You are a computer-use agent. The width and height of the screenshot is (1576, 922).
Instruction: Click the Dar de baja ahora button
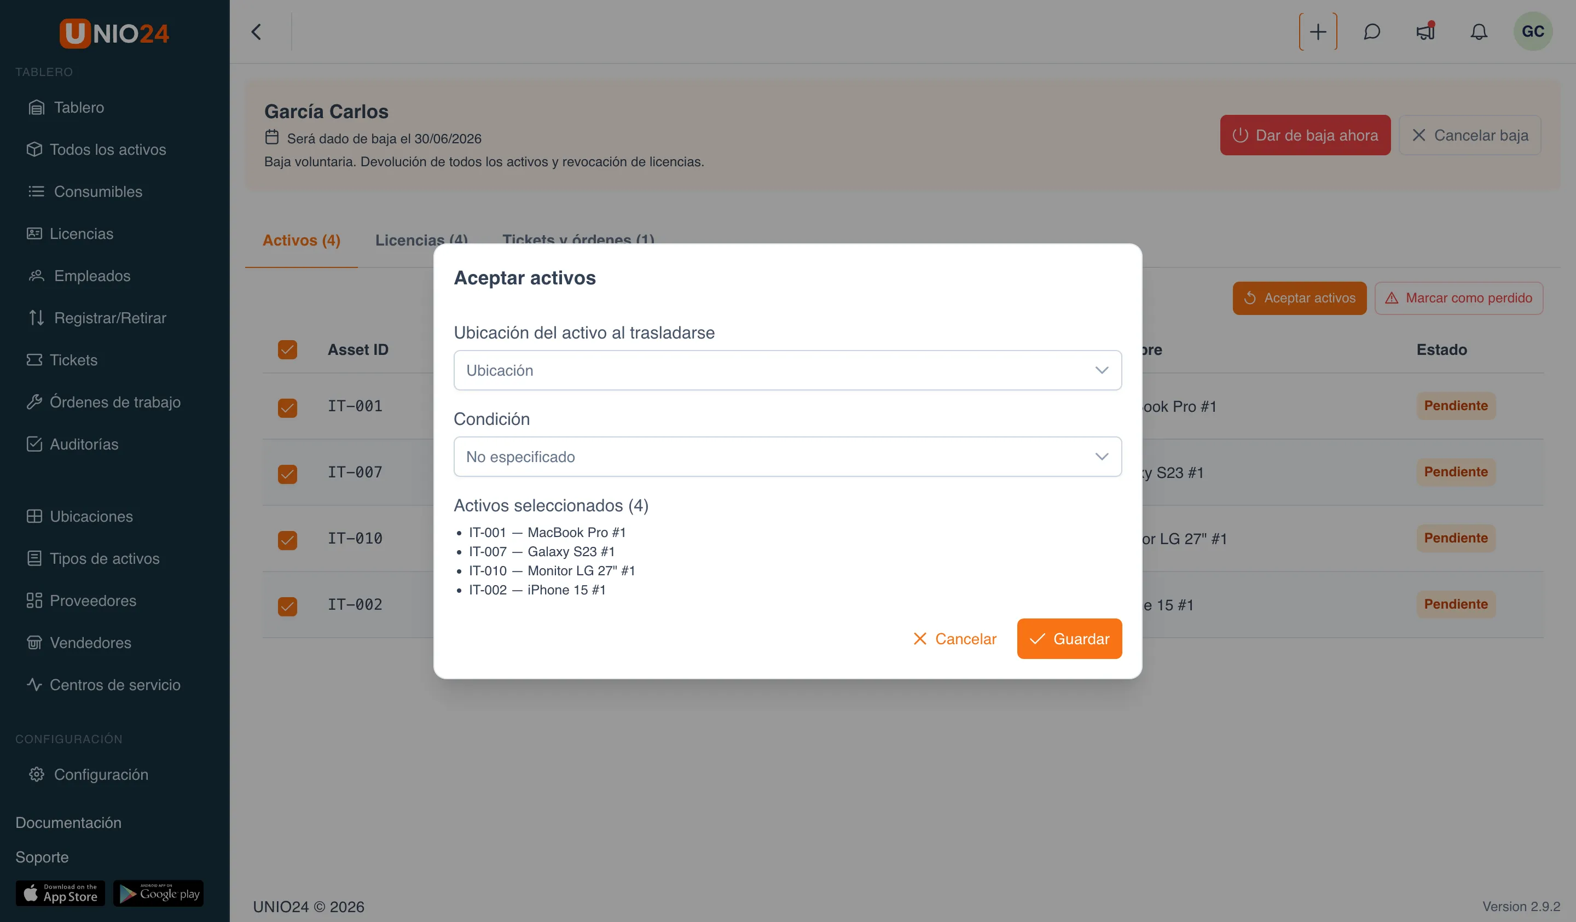click(x=1305, y=135)
